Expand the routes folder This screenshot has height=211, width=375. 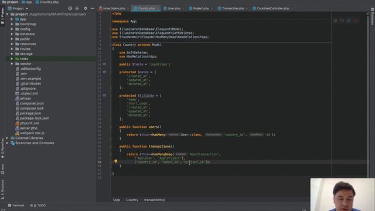click(12, 49)
